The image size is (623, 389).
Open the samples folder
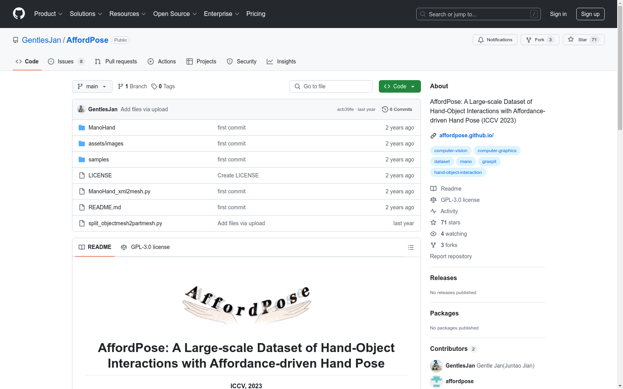tap(99, 159)
